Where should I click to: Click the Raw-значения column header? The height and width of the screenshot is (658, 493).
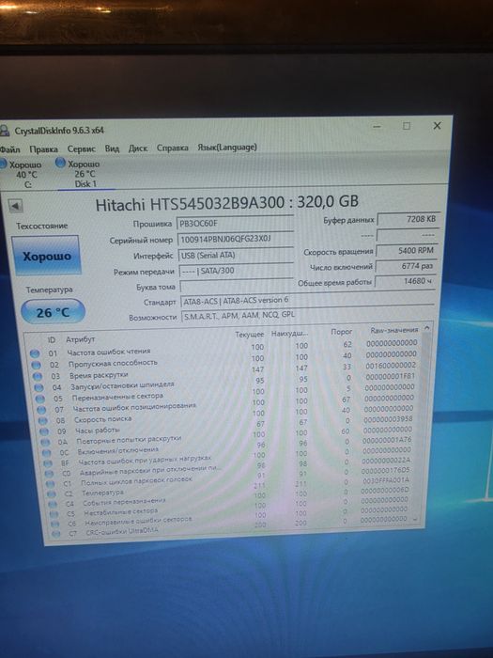(394, 330)
